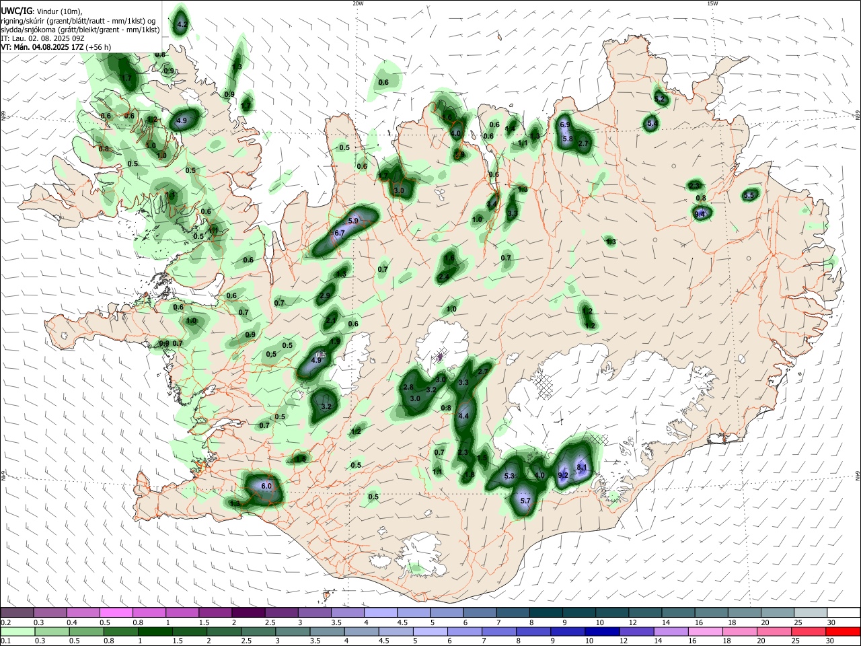Viewport: 861px width, 646px height.
Task: Click the 5.5 precipitation value
Action: coord(750,196)
